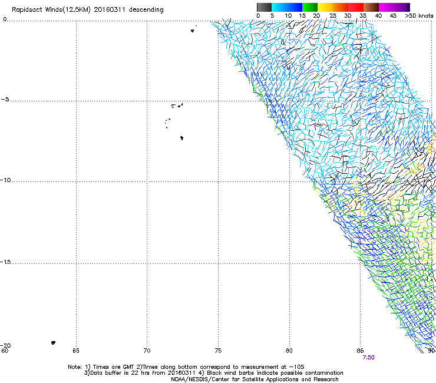436x383 pixels.
Task: Click the small island near 73E, 1S
Action: [192, 31]
